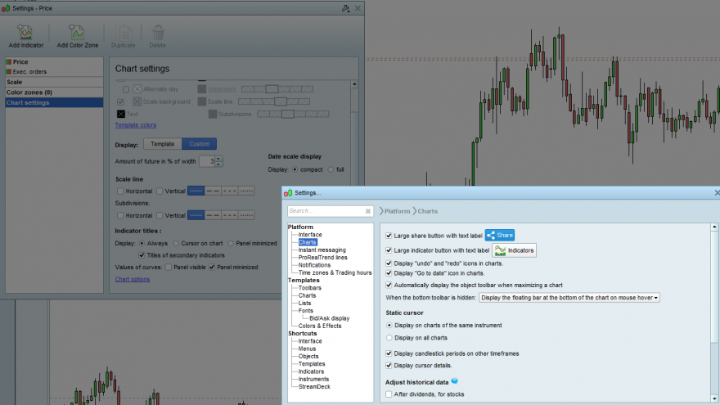Open the Chart options link

click(x=133, y=279)
